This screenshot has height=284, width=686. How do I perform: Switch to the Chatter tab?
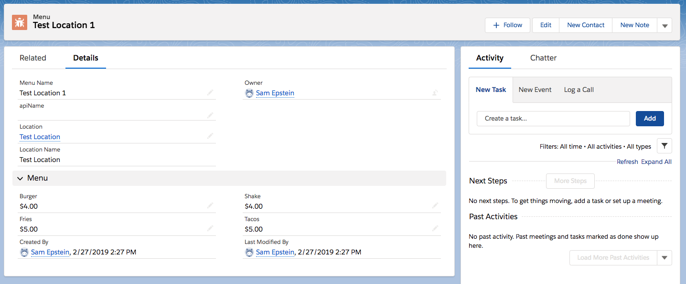(x=543, y=58)
